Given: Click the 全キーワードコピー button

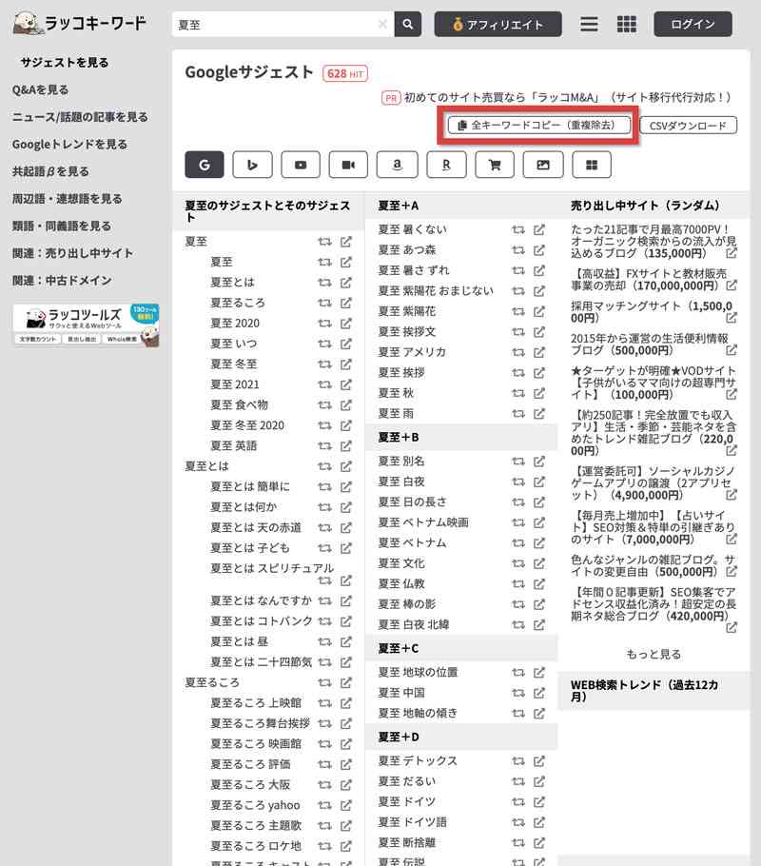Looking at the screenshot, I should 538,125.
